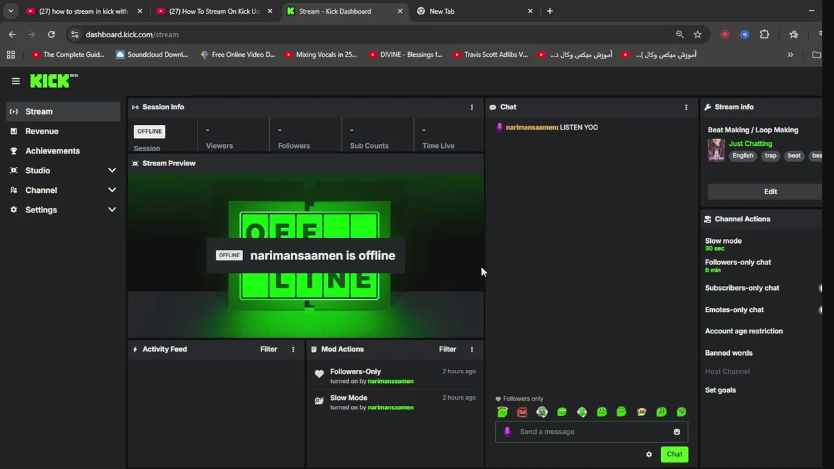
Task: Insert the seventh green blob emote
Action: coord(622,412)
